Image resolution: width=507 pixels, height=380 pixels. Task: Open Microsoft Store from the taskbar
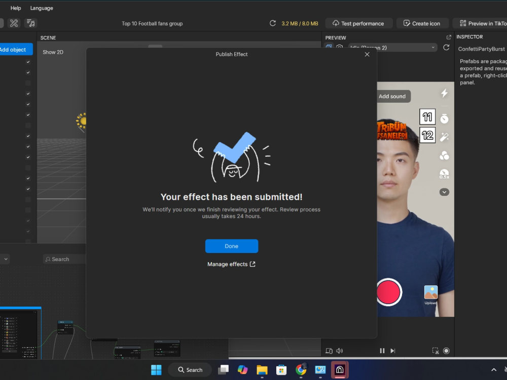281,370
